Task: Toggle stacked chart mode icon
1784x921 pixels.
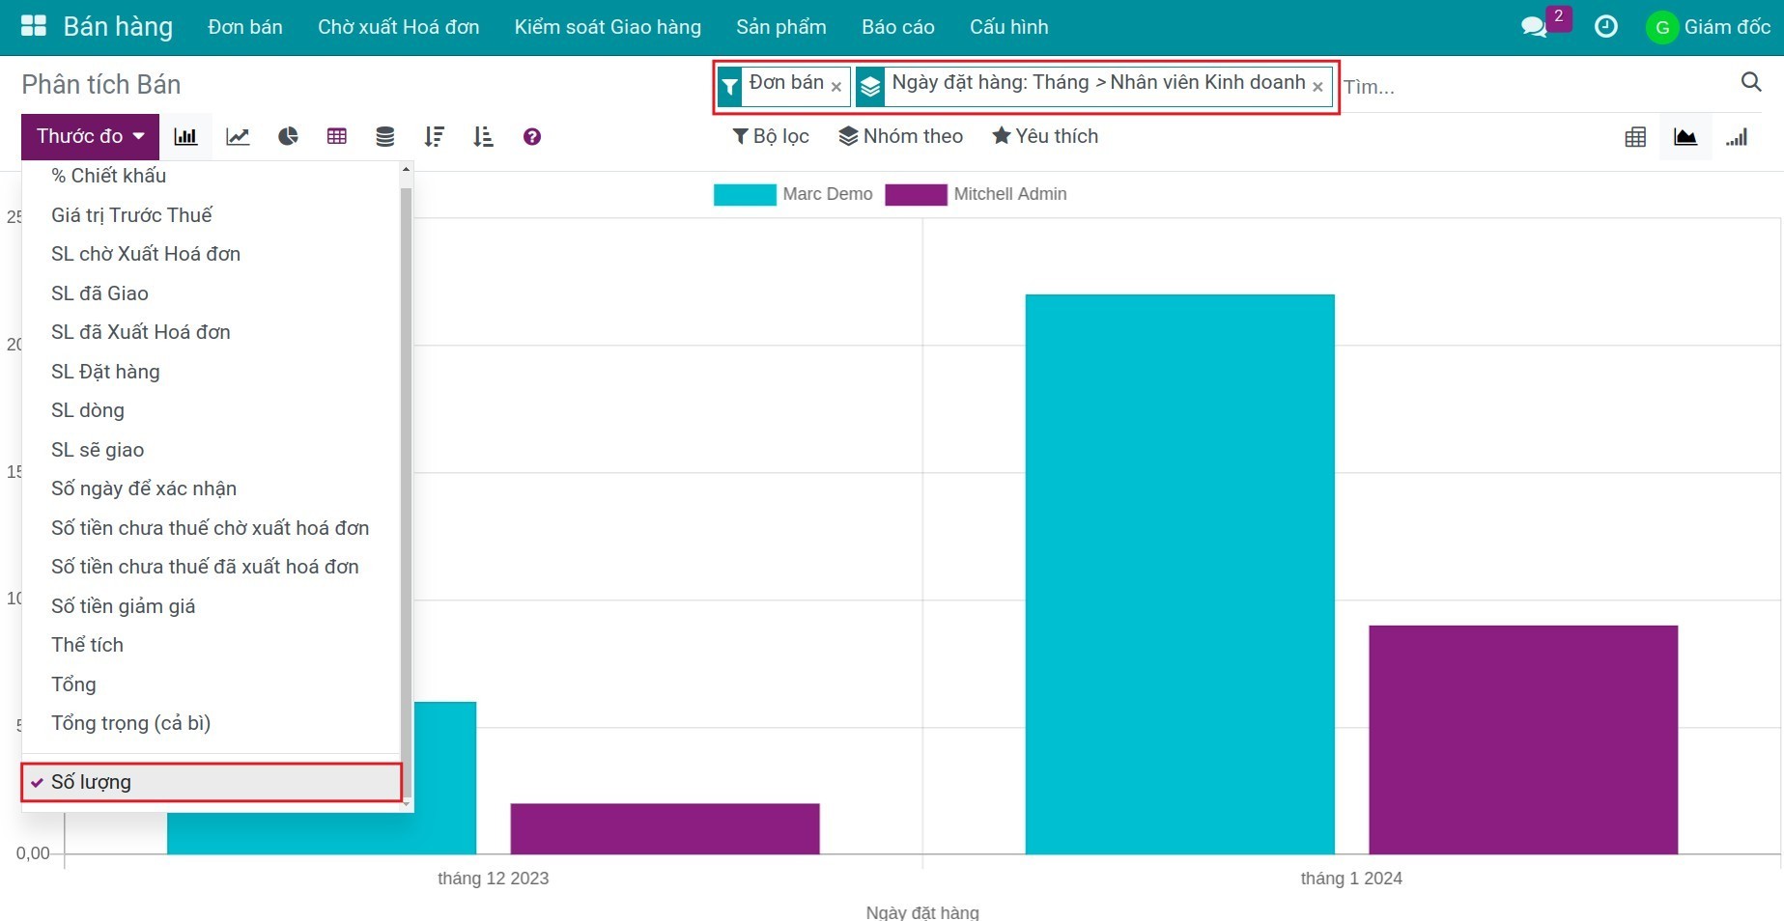Action: (384, 137)
